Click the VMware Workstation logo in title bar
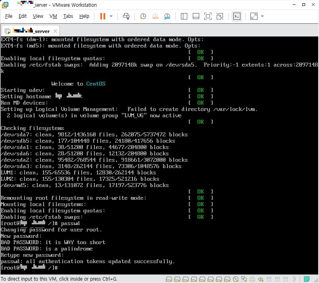Screen dimensions: 319x283 pyautogui.click(x=5, y=5)
